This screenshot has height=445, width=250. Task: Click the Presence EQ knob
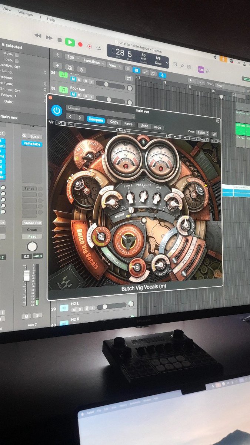144,197
